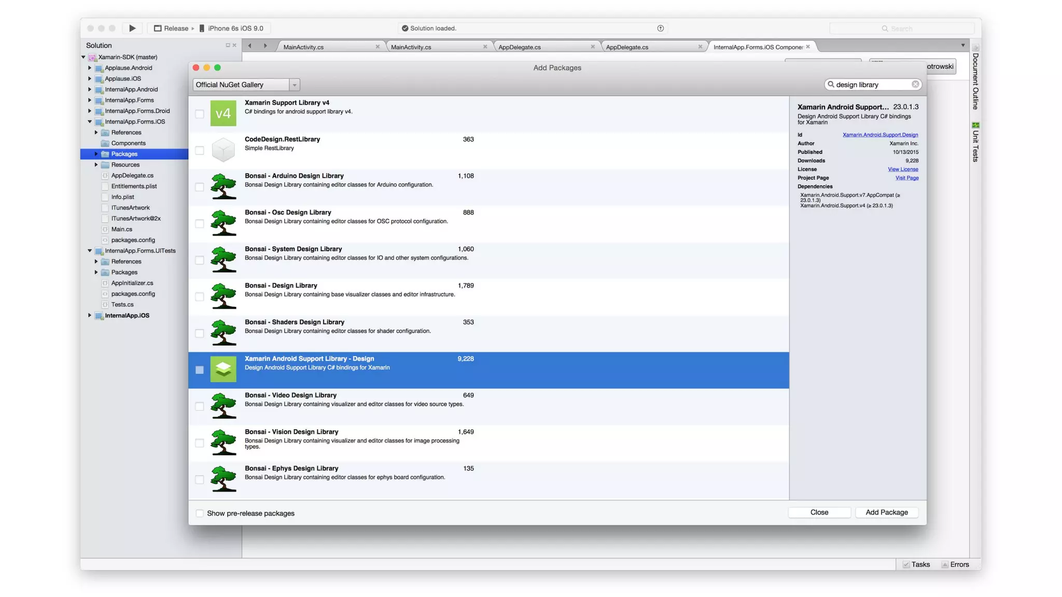Viewport: 1062px width, 597px height.
Task: Collapse the InternalApp.Forms.UITests project
Action: [x=90, y=251]
